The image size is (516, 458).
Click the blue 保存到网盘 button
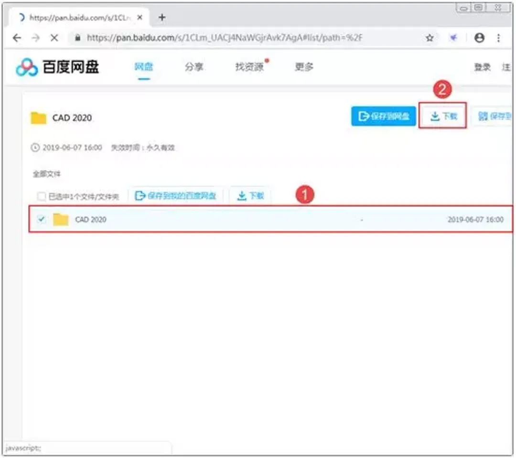click(383, 116)
